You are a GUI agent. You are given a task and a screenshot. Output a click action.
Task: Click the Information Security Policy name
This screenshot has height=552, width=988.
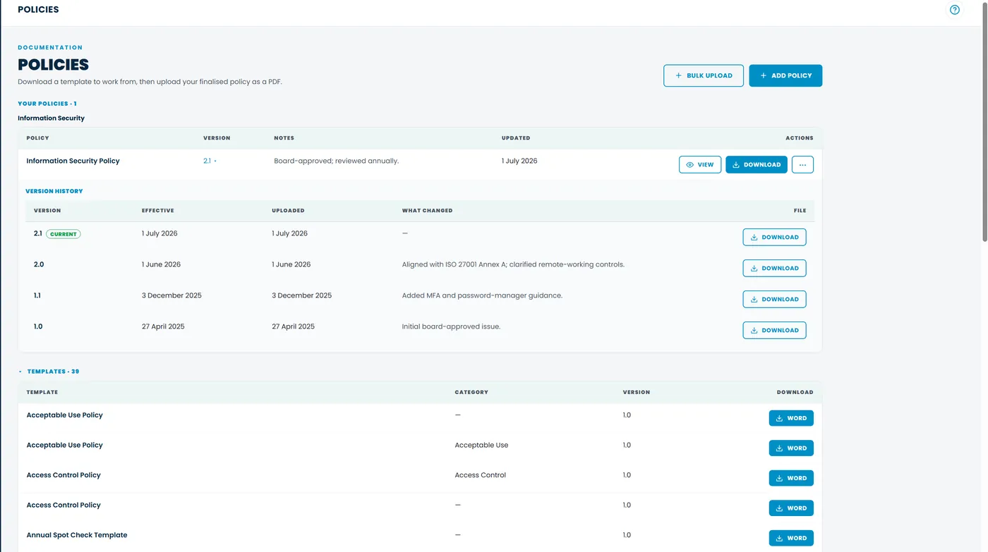coord(73,161)
